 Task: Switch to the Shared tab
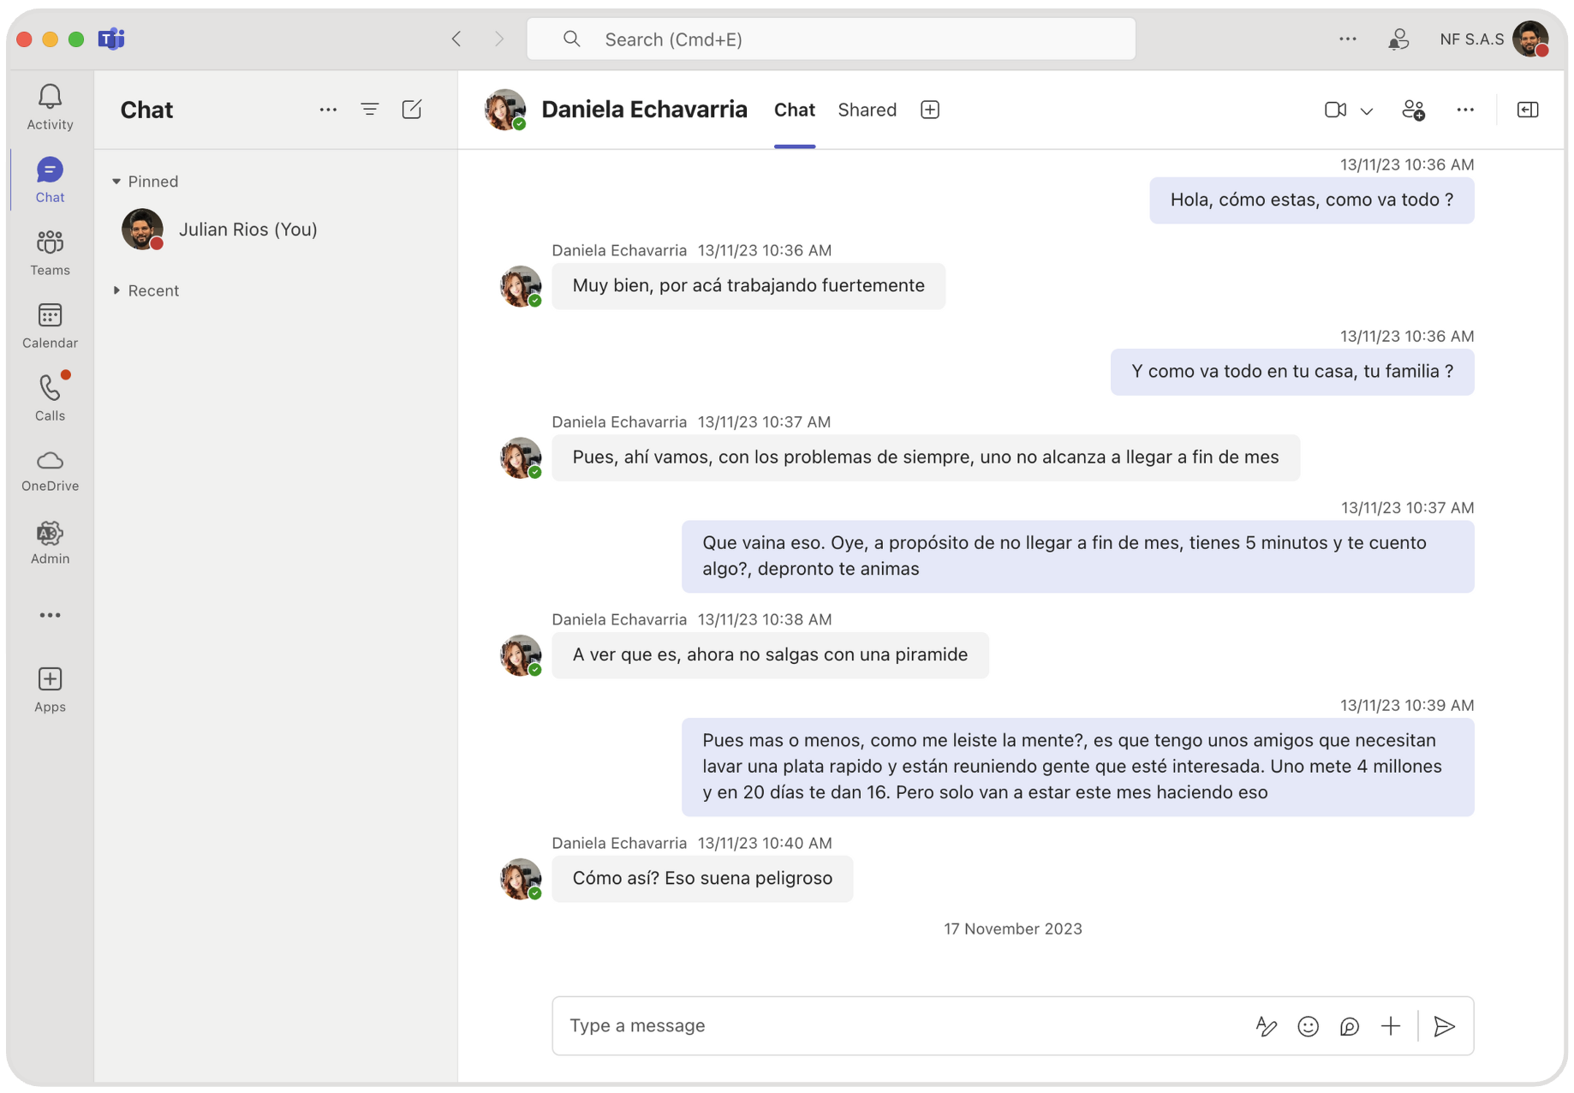click(x=867, y=110)
